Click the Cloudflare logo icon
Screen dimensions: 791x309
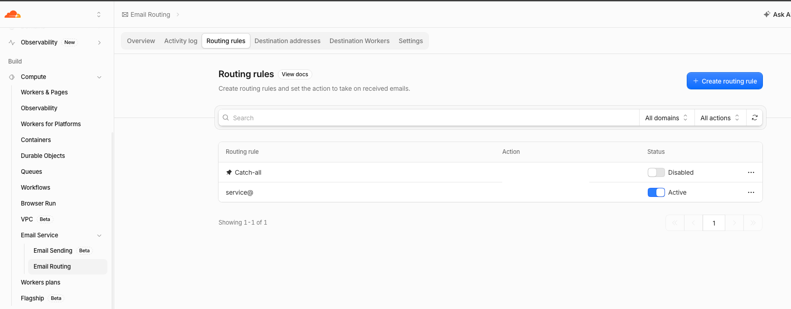(x=13, y=15)
